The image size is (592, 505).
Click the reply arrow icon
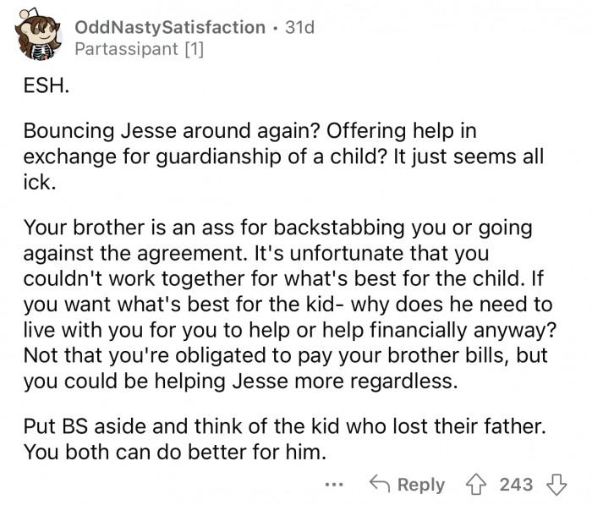pyautogui.click(x=380, y=484)
